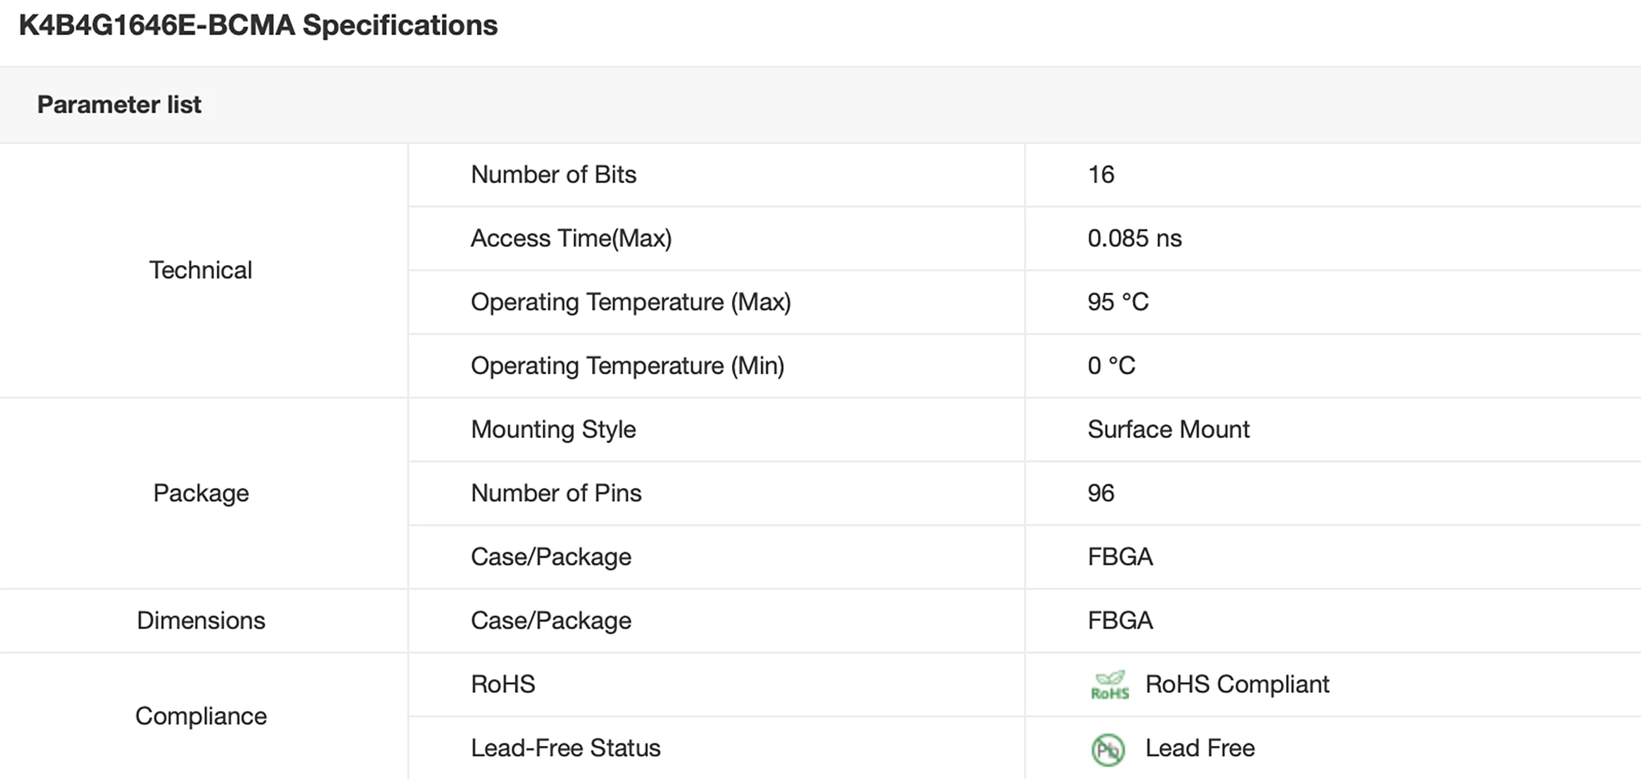Click the Number of Pins label

point(556,493)
